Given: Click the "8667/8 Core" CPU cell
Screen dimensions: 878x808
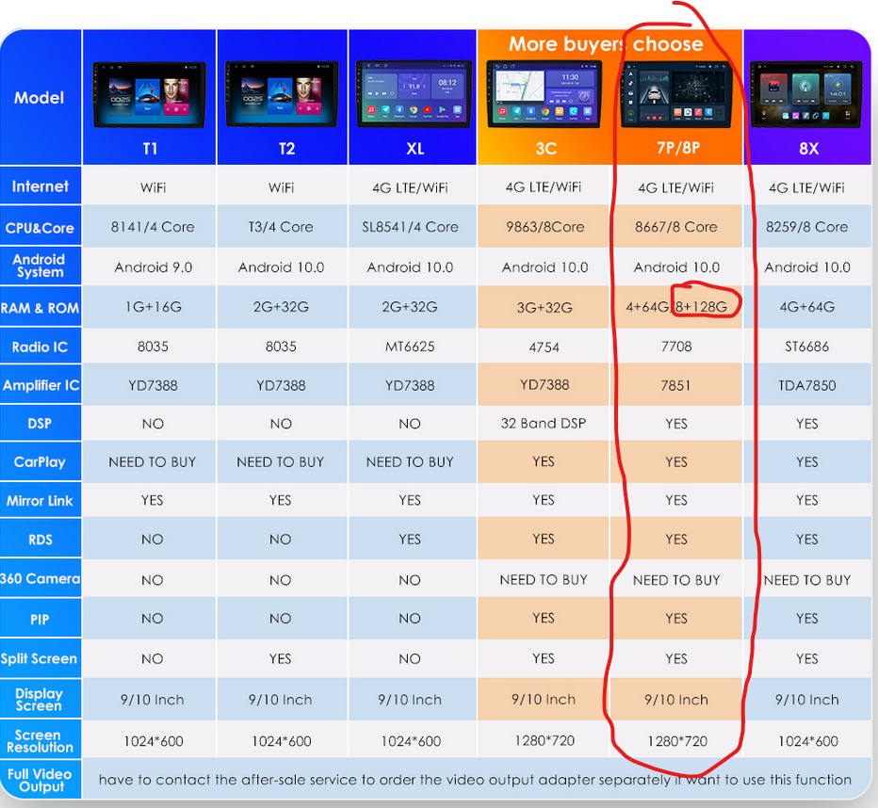Looking at the screenshot, I should pos(676,227).
